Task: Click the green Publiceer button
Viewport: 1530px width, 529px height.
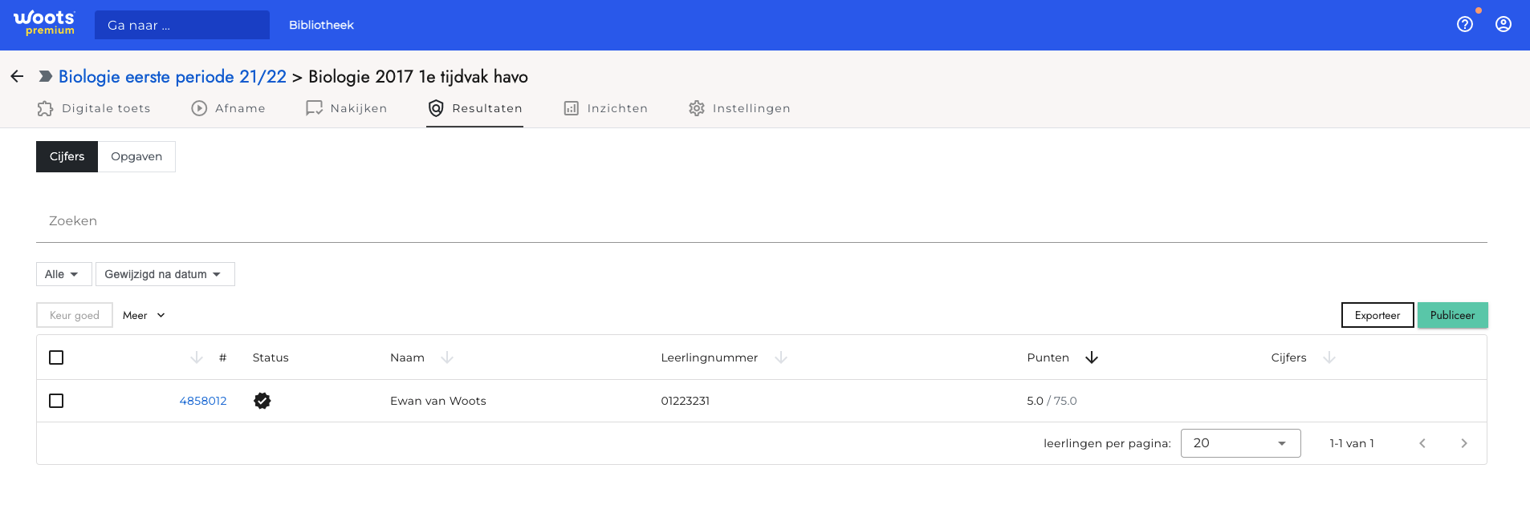Action: (x=1452, y=315)
